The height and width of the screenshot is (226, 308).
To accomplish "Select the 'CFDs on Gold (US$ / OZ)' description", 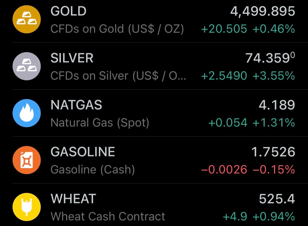I will tap(117, 29).
